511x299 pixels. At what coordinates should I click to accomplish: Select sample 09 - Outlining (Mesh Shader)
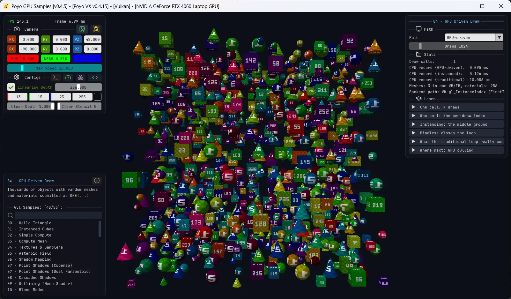(x=40, y=284)
